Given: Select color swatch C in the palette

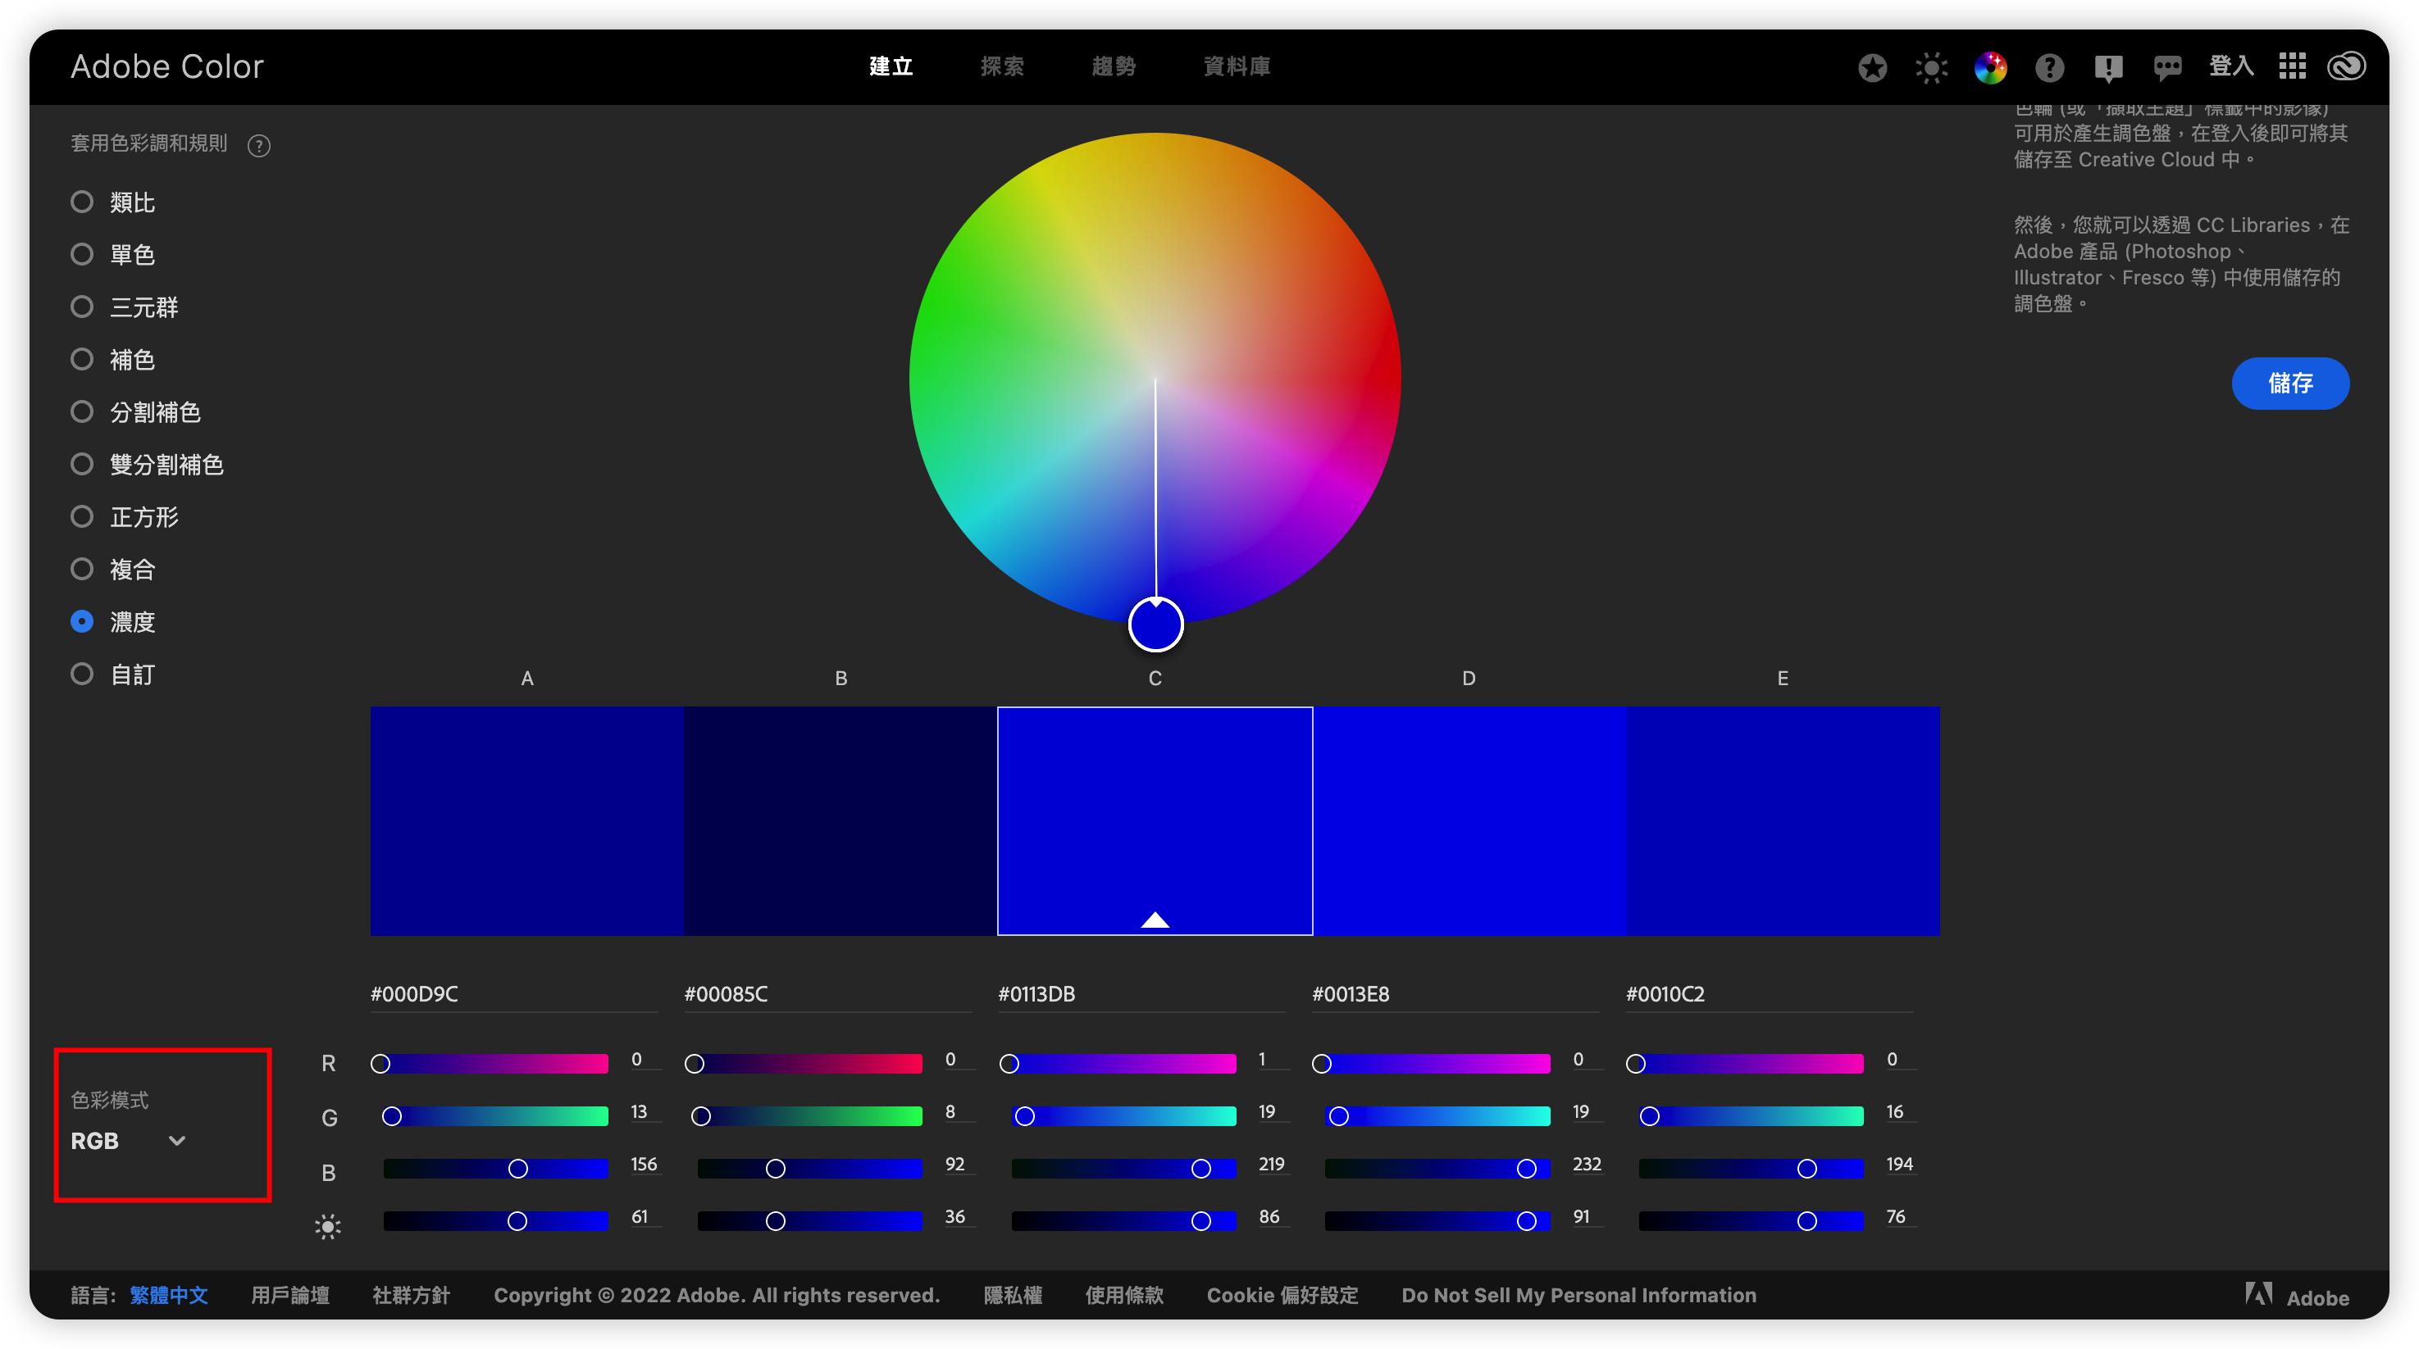Looking at the screenshot, I should (1154, 820).
